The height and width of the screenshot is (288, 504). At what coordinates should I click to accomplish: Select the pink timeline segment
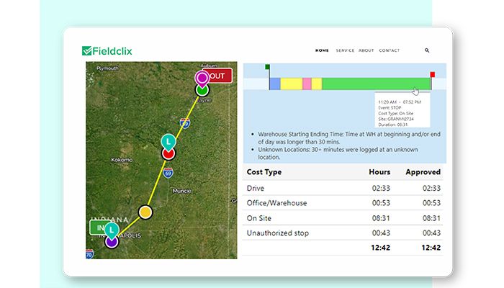(x=307, y=84)
